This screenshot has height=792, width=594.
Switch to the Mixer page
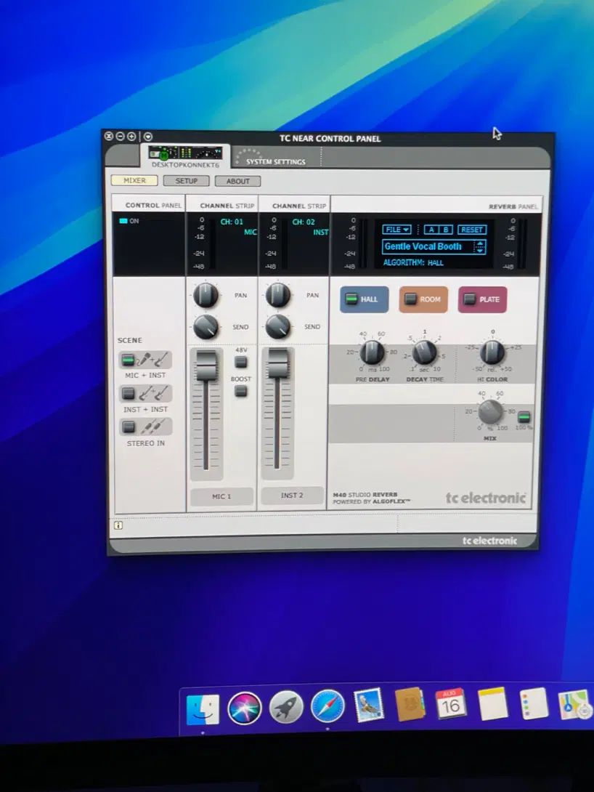tap(134, 180)
